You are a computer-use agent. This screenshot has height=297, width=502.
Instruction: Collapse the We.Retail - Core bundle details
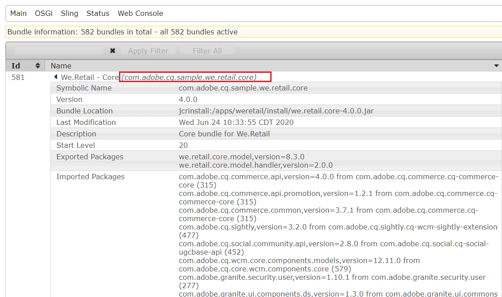coord(56,77)
